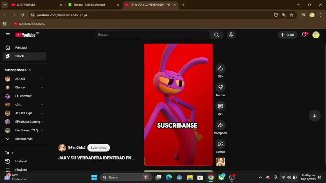326x183 pixels.
Task: Open the browser zoom indicator
Action: pyautogui.click(x=284, y=15)
